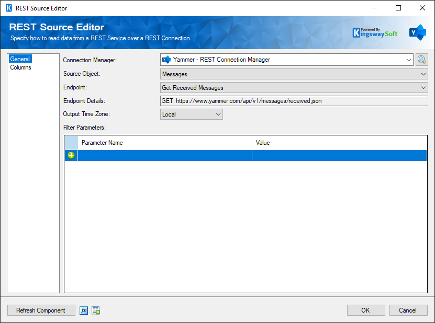The width and height of the screenshot is (435, 323).
Task: Click the Connection Manager label
Action: pyautogui.click(x=90, y=60)
